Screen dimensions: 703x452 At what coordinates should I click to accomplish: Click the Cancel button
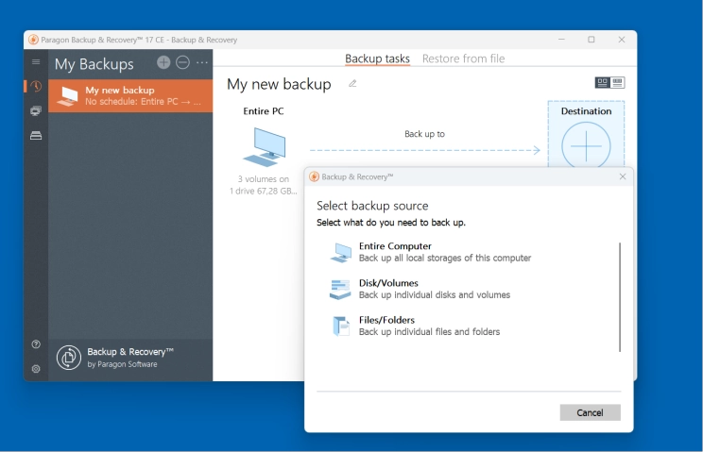point(590,412)
